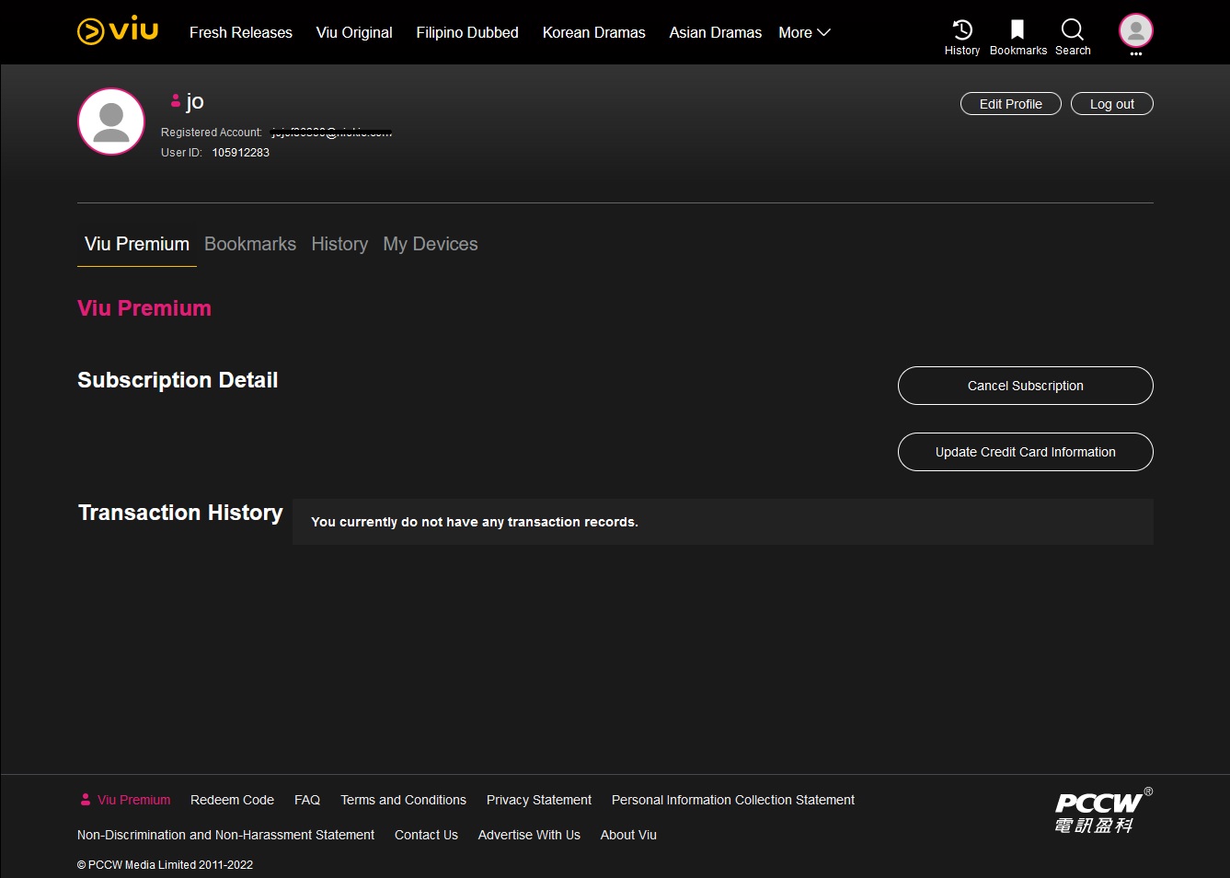The width and height of the screenshot is (1230, 878).
Task: Open Personal Information Collection Statement link
Action: [733, 800]
